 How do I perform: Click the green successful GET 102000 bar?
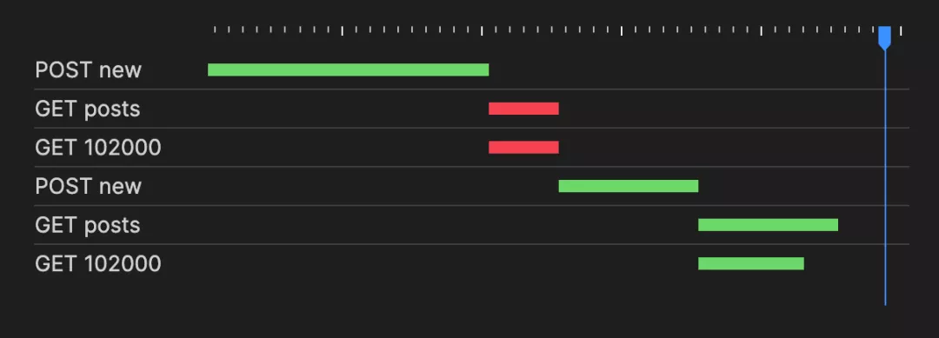pos(751,263)
